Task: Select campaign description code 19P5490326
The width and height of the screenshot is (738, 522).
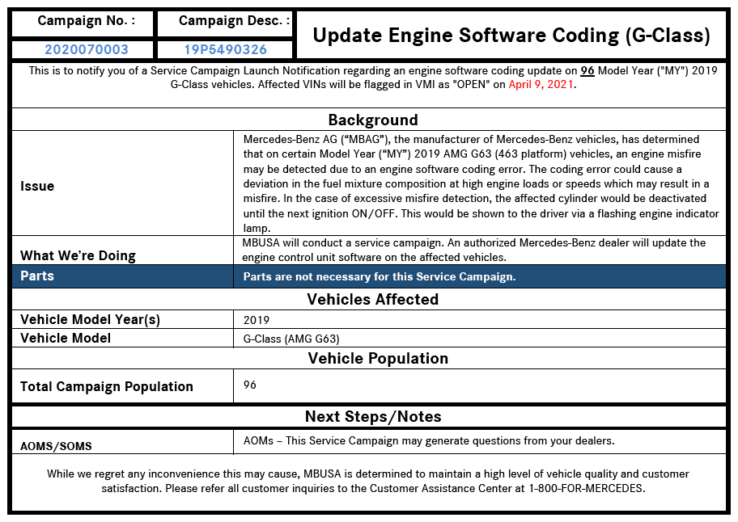Action: click(x=225, y=49)
